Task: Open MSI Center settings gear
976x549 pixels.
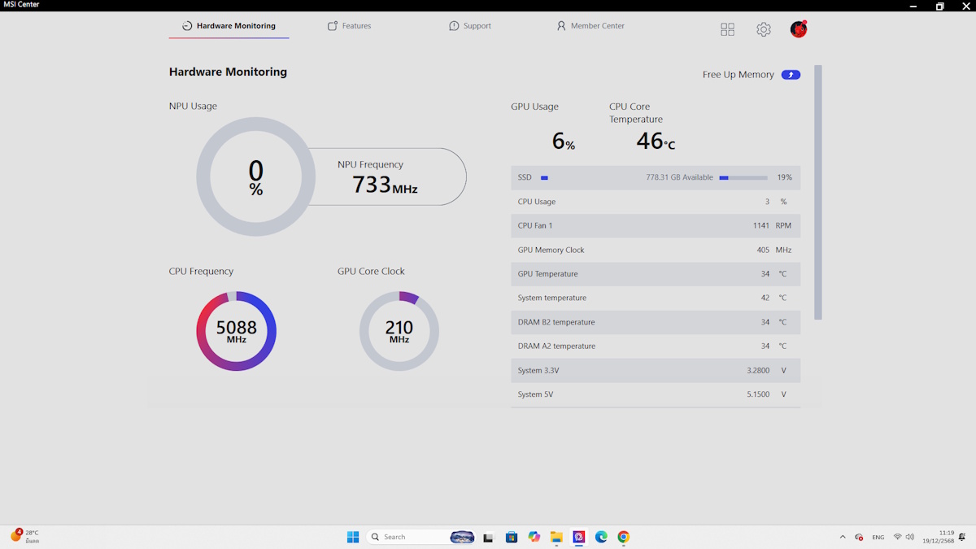Action: (x=763, y=29)
